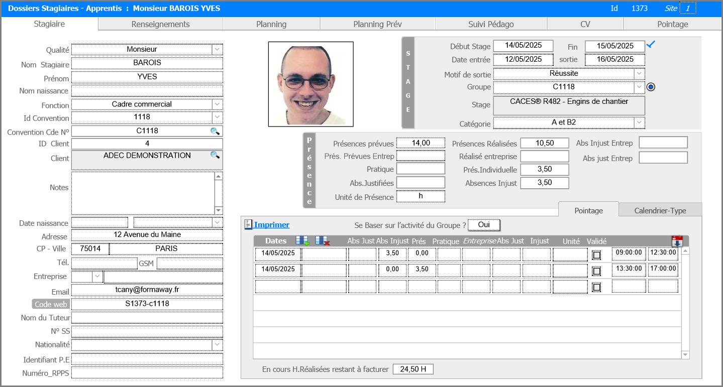Viewport: 723px width, 387px height.
Task: Open the Catégorie dropdown showing A et B2
Action: tap(639, 122)
